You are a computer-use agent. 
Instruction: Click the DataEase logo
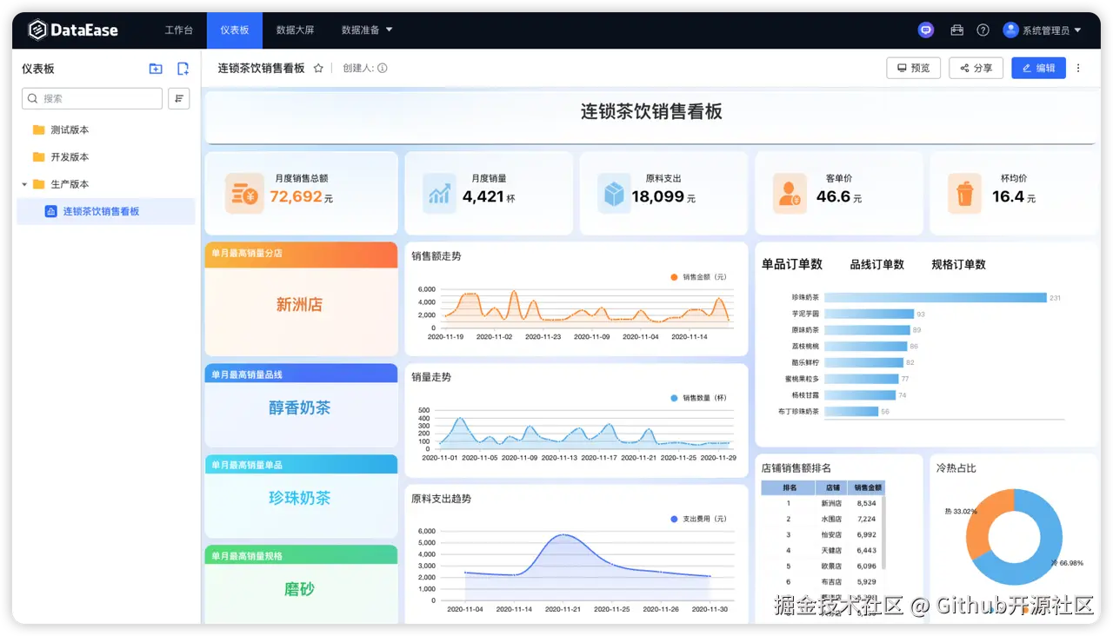(73, 30)
